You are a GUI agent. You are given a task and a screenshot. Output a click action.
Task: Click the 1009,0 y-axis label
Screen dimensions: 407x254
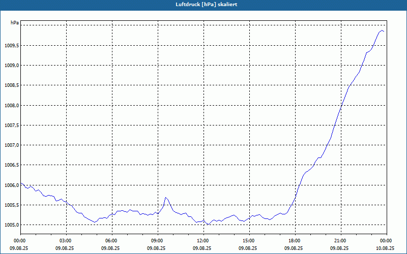12,66
